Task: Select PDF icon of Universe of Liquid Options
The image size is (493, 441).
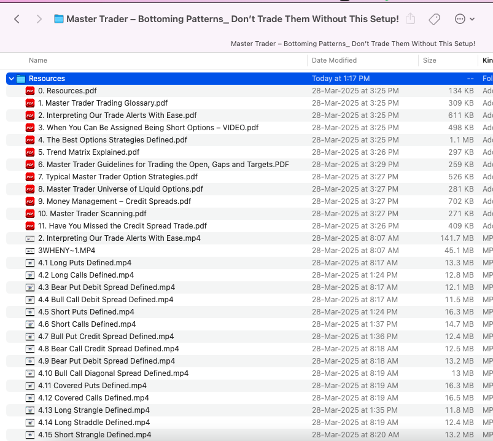Action: click(x=30, y=189)
